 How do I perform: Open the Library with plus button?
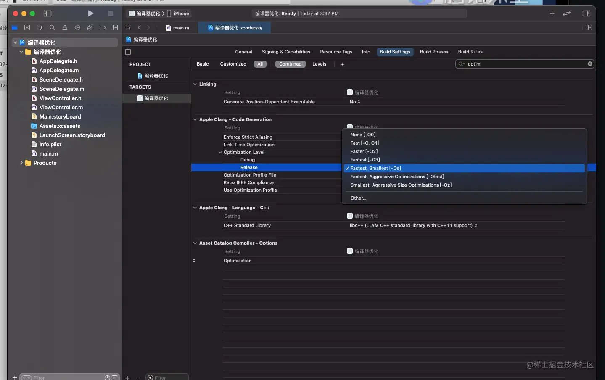pos(552,13)
